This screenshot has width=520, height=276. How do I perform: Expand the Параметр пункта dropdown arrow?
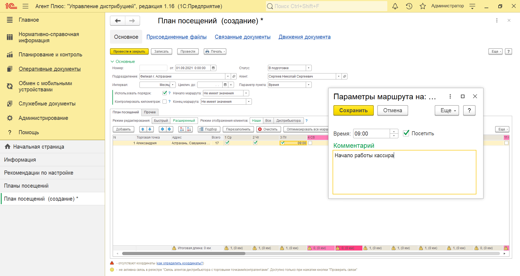[x=309, y=85]
